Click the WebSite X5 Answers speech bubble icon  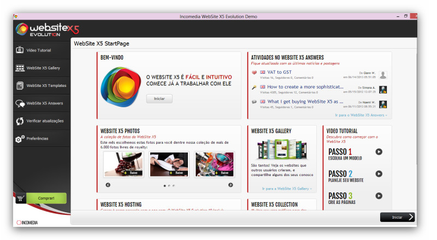click(x=20, y=103)
